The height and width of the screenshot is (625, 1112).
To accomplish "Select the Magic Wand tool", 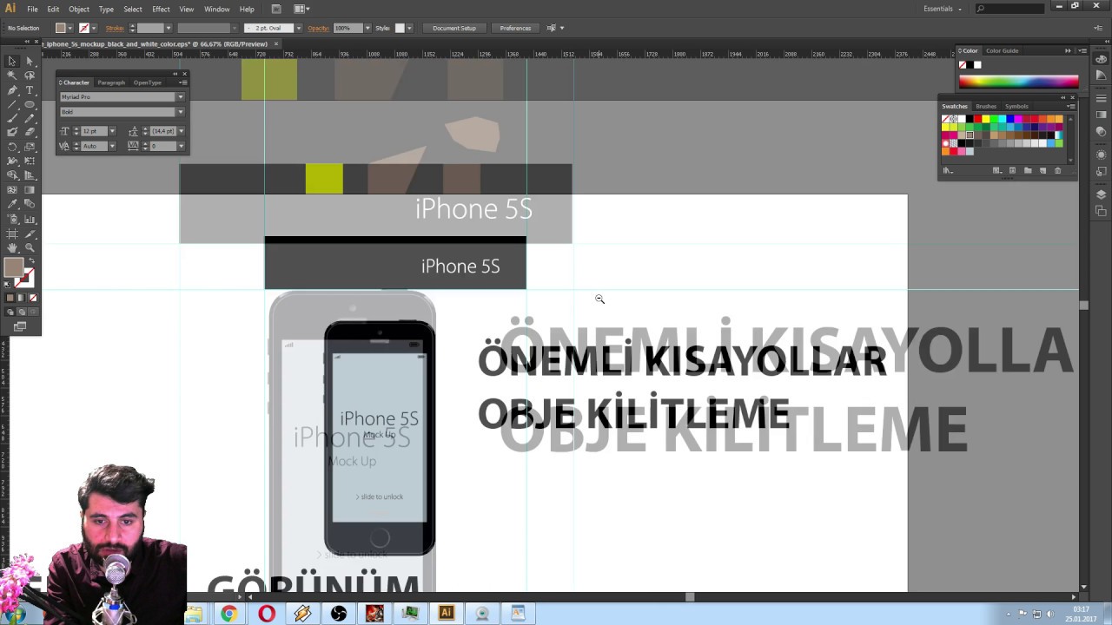I will tap(12, 76).
